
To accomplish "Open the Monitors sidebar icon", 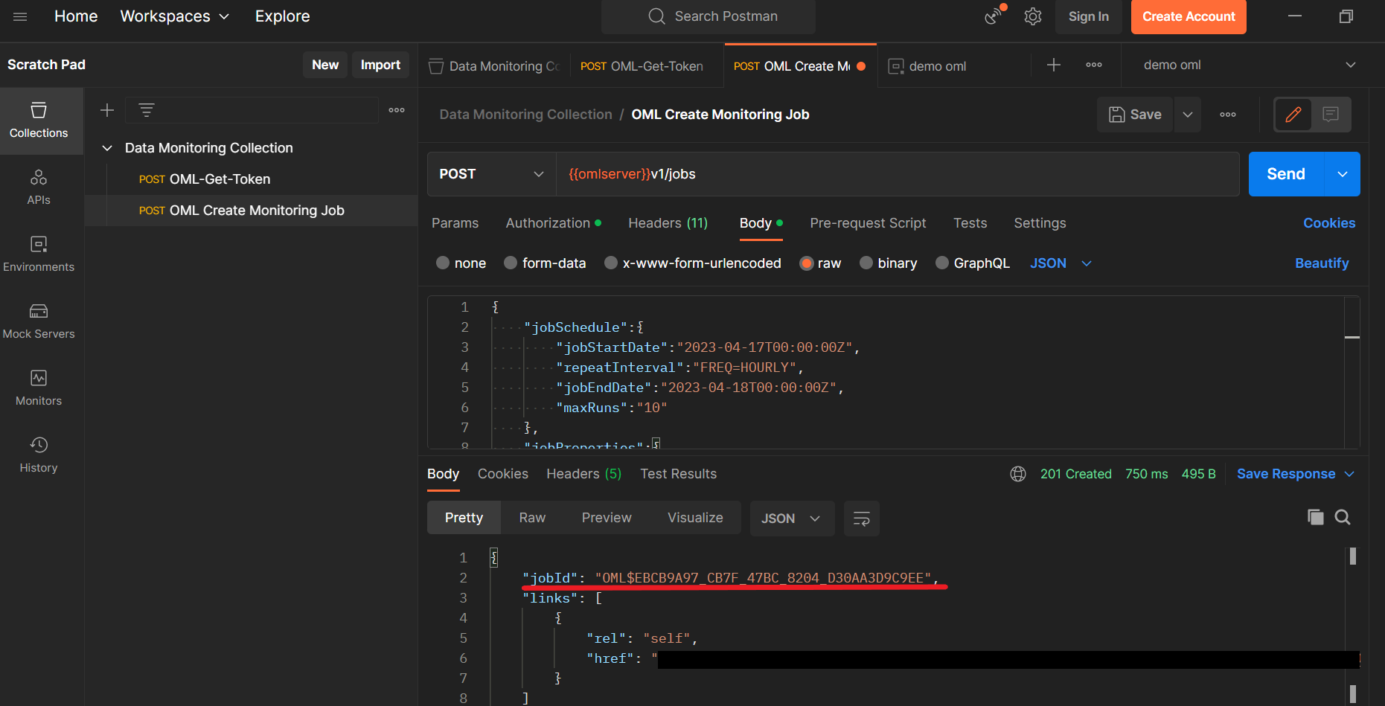I will tap(39, 388).
